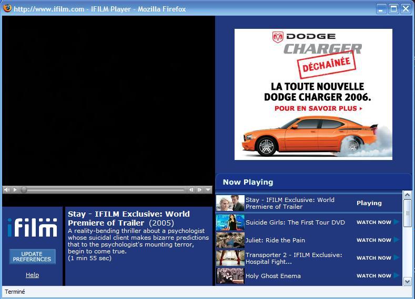Click the iFilm logo
This screenshot has width=415, height=299.
[32, 228]
